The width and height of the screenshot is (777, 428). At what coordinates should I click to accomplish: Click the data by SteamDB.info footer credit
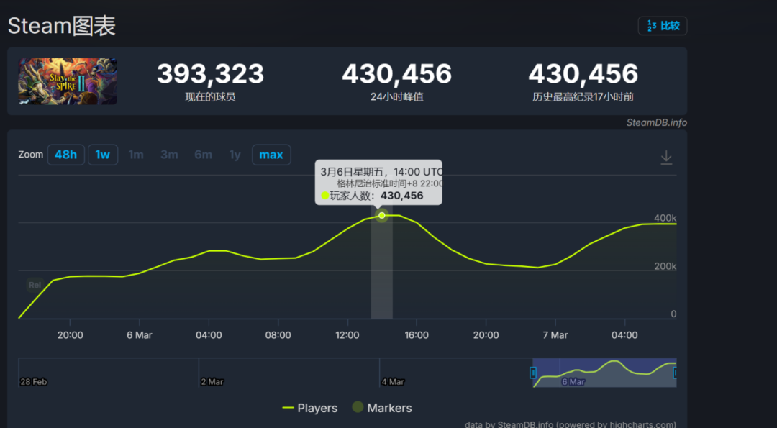(x=571, y=424)
